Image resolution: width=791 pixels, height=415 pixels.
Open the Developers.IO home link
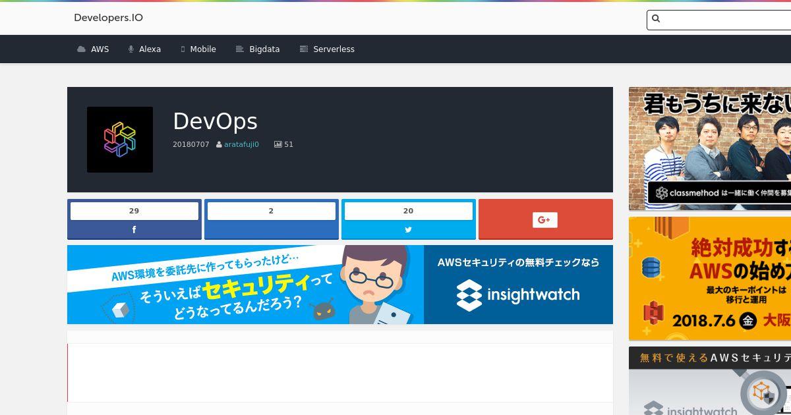[x=108, y=18]
